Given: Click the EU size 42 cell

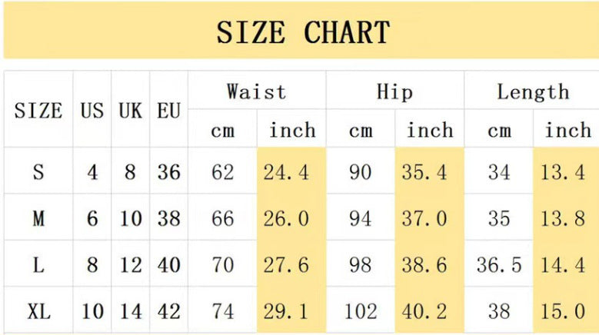Looking at the screenshot, I should [168, 312].
